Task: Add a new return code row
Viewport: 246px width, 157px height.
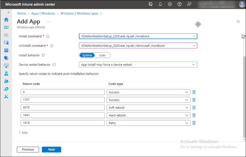Action: (x=23, y=132)
